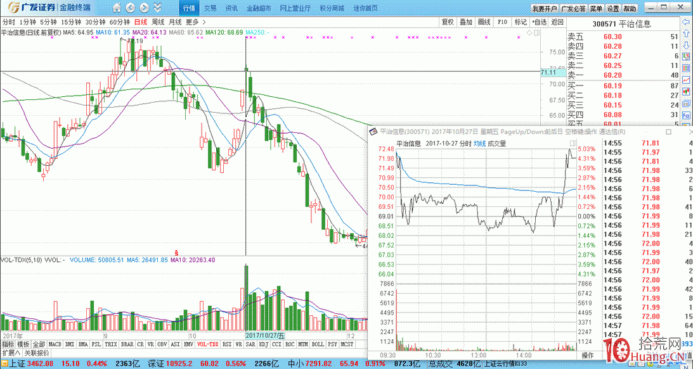The width and height of the screenshot is (693, 369).
Task: Open the 指标 indicator menu
Action: tap(8, 344)
